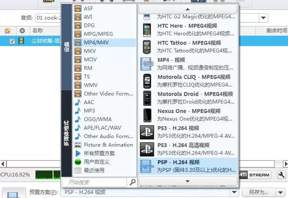Open the 预置方案 profile dropdown arrow
The height and width of the screenshot is (198, 288).
pos(234,192)
